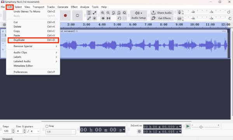Open Metadata Editor menu entry
233x140 pixels.
point(33,66)
